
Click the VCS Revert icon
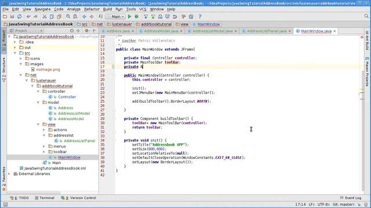[x=174, y=17]
